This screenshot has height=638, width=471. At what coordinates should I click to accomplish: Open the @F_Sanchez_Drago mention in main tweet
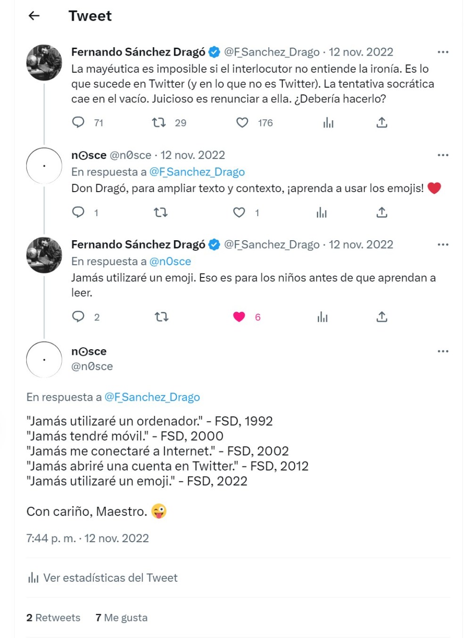click(x=152, y=397)
